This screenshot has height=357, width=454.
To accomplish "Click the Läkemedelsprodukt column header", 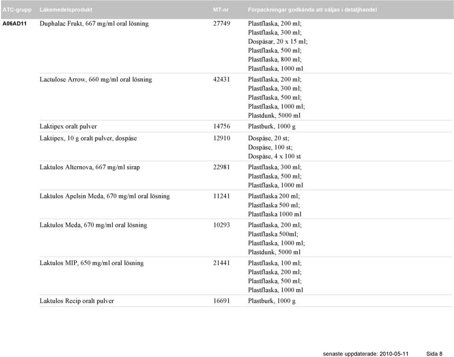I will point(66,9).
